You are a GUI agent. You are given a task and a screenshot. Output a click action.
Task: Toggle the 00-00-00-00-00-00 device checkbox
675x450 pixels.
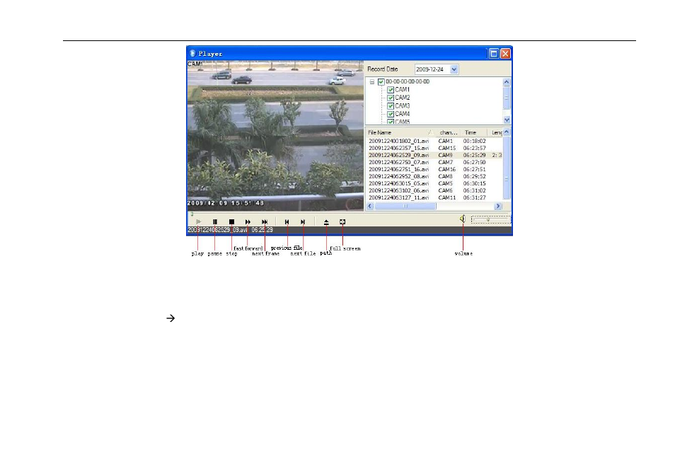(x=381, y=82)
